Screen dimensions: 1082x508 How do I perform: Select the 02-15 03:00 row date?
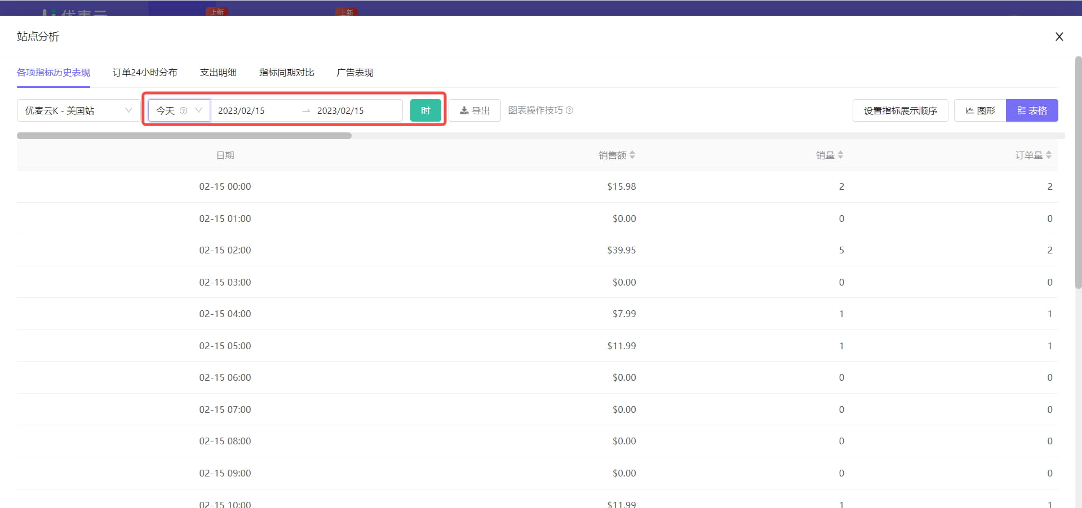(225, 282)
